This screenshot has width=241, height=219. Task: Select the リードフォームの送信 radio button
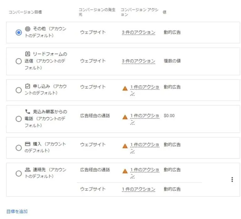point(19,61)
